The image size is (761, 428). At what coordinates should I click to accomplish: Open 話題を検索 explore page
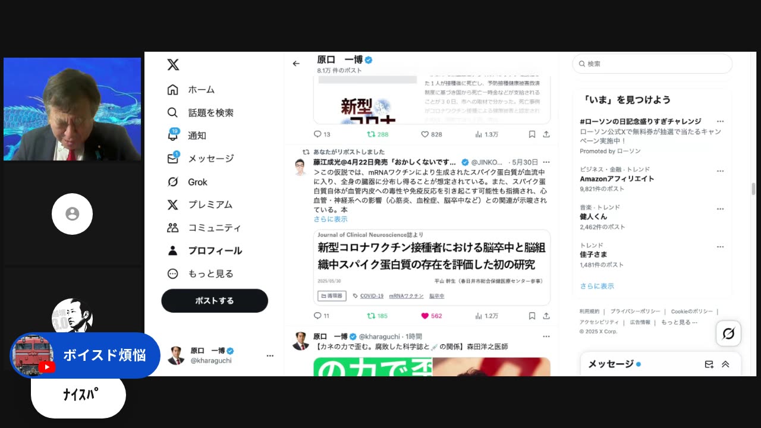coord(201,112)
